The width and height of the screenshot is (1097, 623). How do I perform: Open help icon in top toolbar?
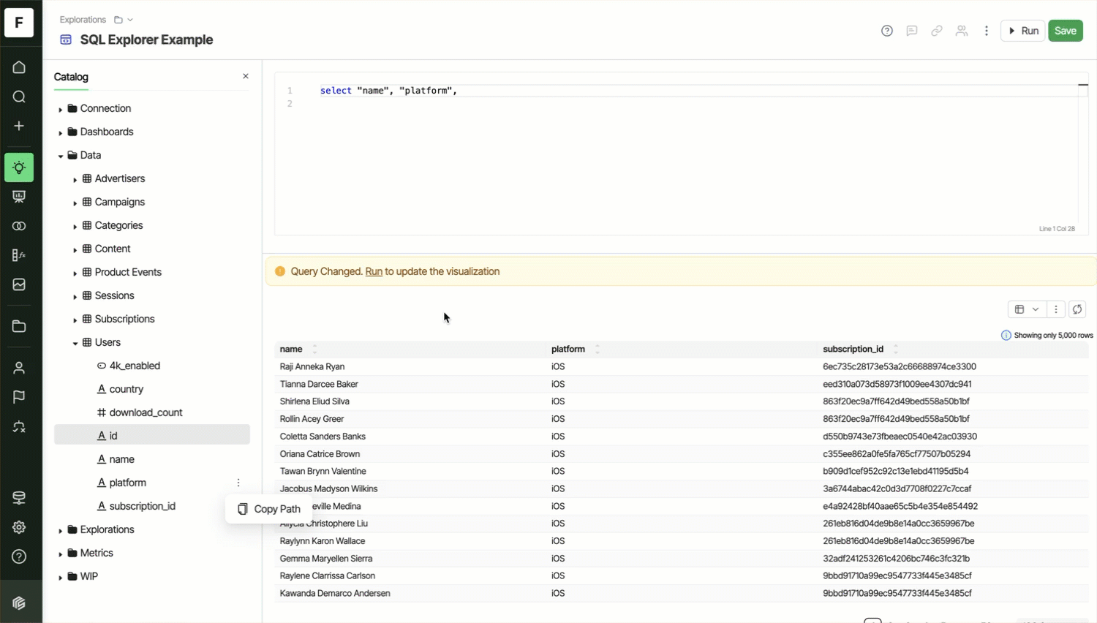click(x=887, y=31)
